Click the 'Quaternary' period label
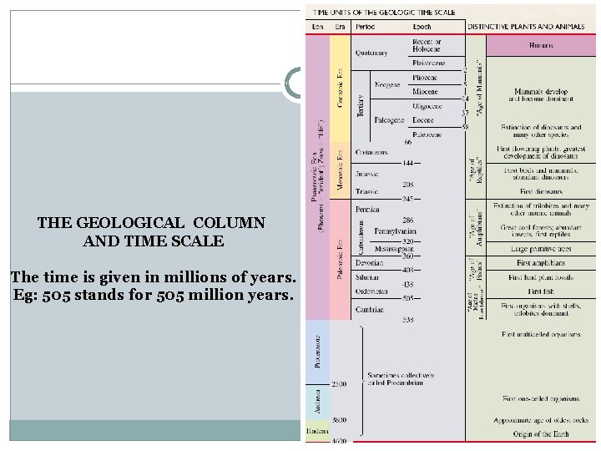Image resolution: width=601 pixels, height=451 pixels. click(x=371, y=53)
